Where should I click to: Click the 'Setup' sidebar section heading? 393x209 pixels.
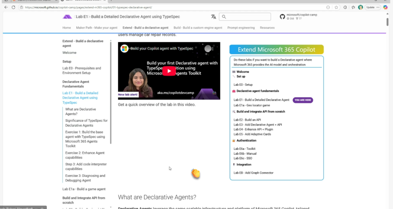pyautogui.click(x=67, y=61)
